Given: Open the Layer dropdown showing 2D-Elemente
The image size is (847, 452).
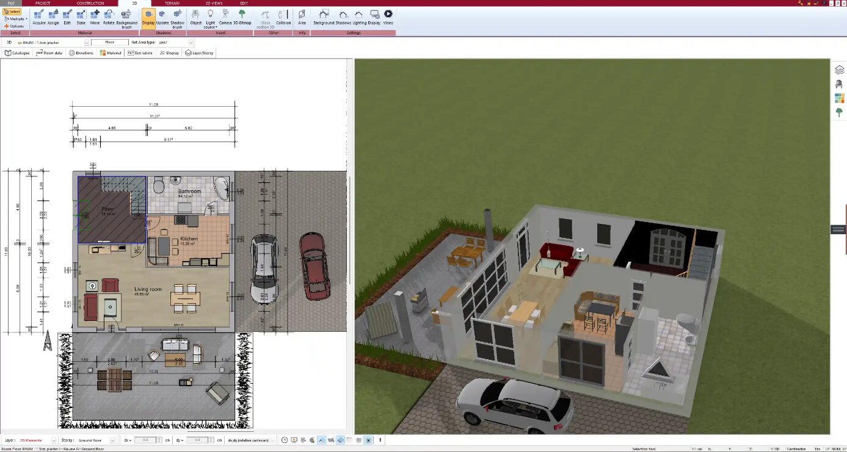Looking at the screenshot, I should pyautogui.click(x=54, y=440).
